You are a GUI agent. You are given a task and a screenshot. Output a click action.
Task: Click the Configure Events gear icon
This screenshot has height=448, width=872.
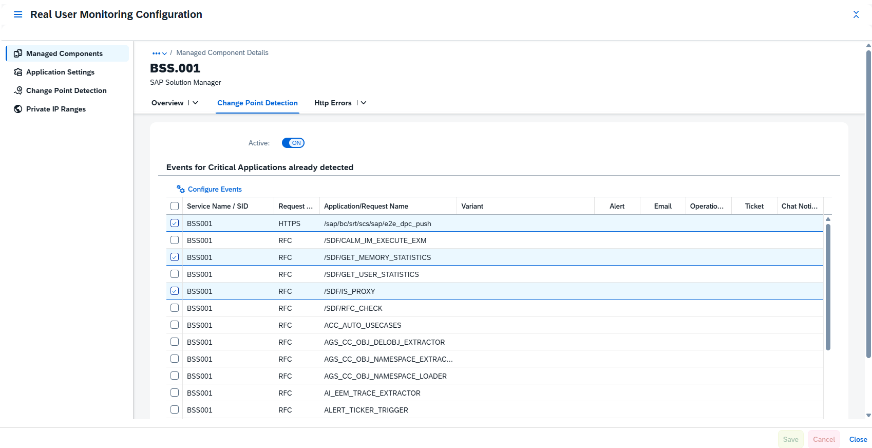181,189
